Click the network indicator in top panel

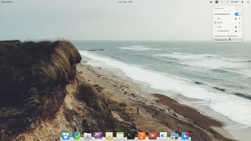[x=227, y=2]
